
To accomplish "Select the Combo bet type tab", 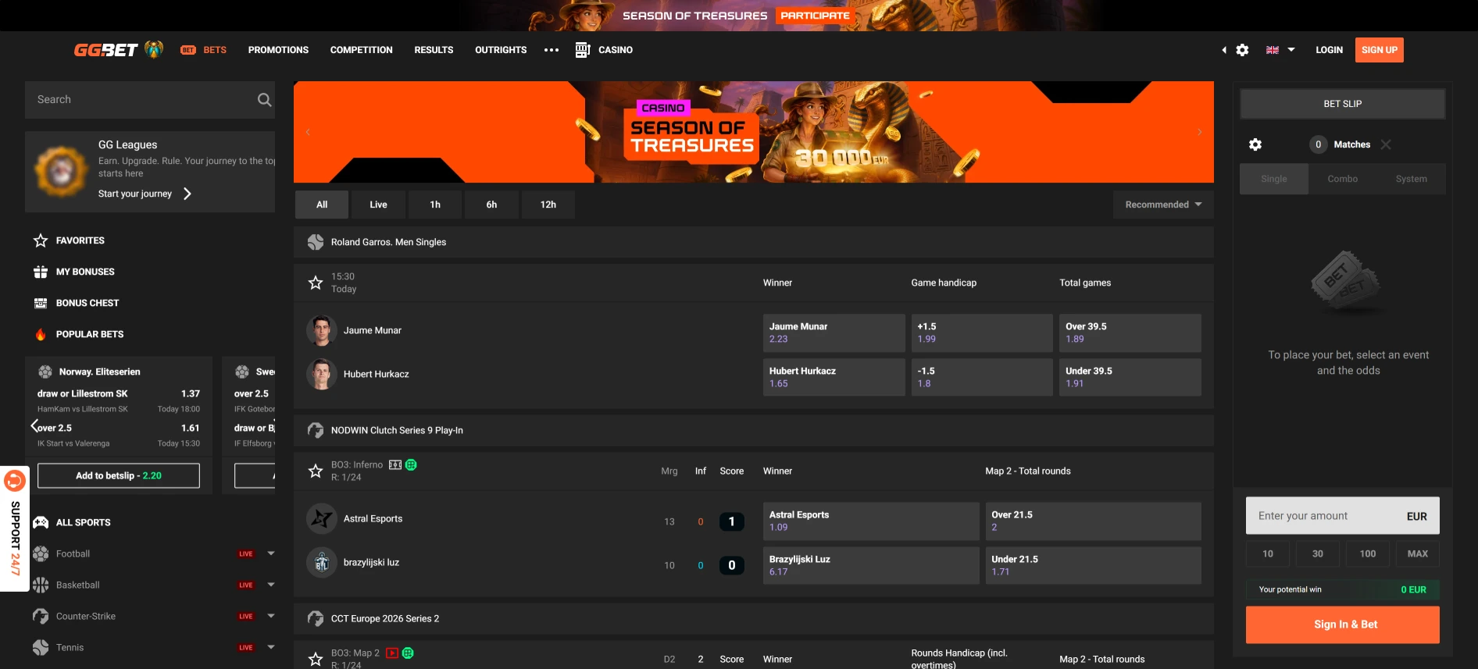I will click(1342, 179).
